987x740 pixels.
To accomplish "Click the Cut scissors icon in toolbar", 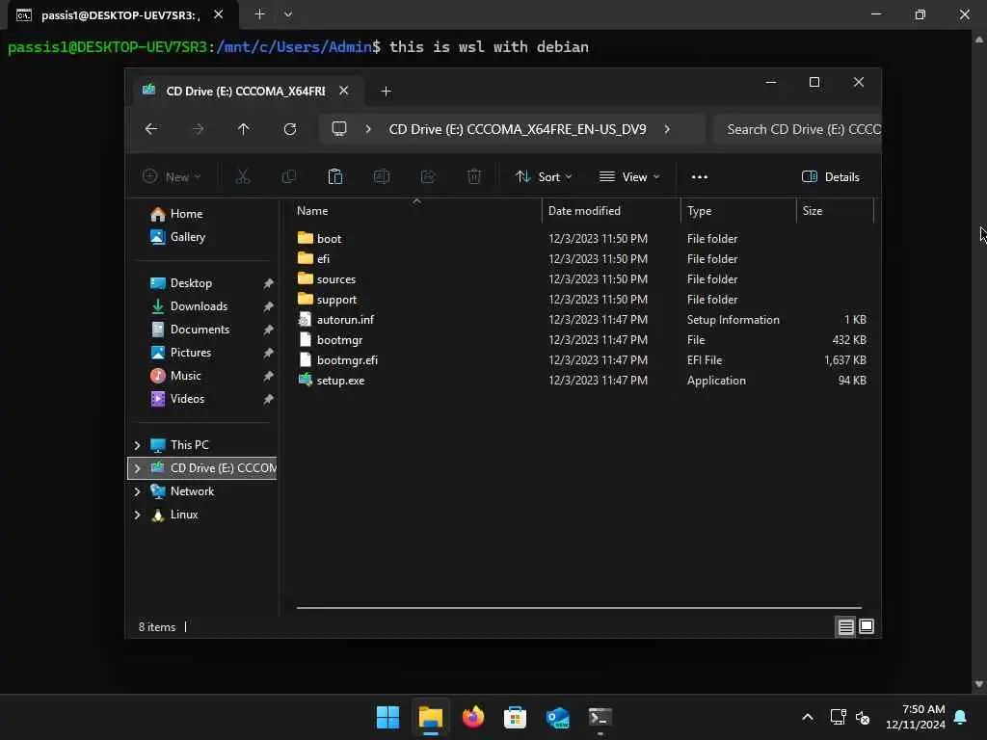I will pyautogui.click(x=242, y=177).
